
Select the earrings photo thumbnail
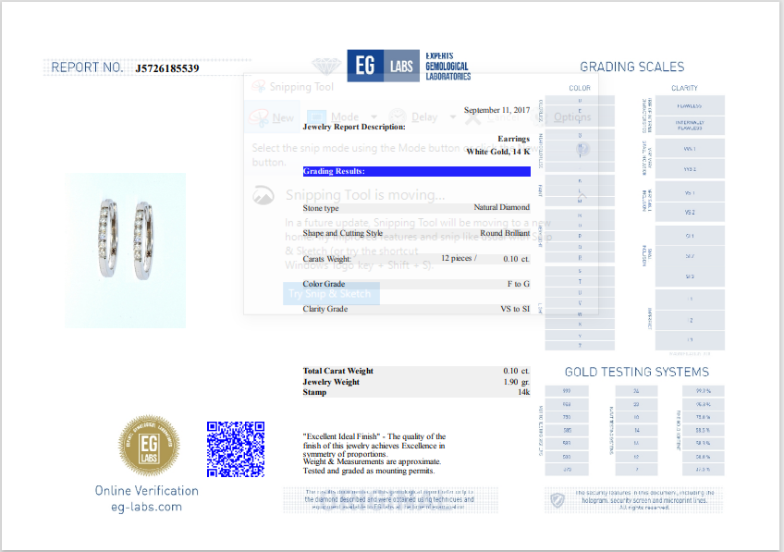coord(125,250)
